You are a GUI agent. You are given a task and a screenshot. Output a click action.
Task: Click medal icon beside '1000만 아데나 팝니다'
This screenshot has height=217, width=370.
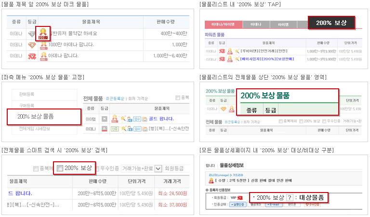(x=43, y=45)
